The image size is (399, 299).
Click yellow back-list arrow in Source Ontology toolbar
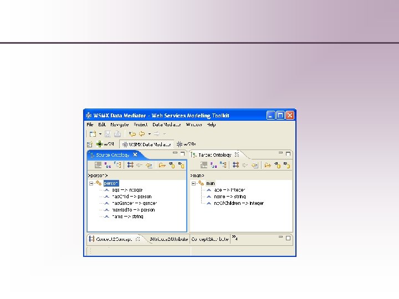149,165
